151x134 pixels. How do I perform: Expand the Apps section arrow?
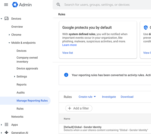tap(1, 125)
